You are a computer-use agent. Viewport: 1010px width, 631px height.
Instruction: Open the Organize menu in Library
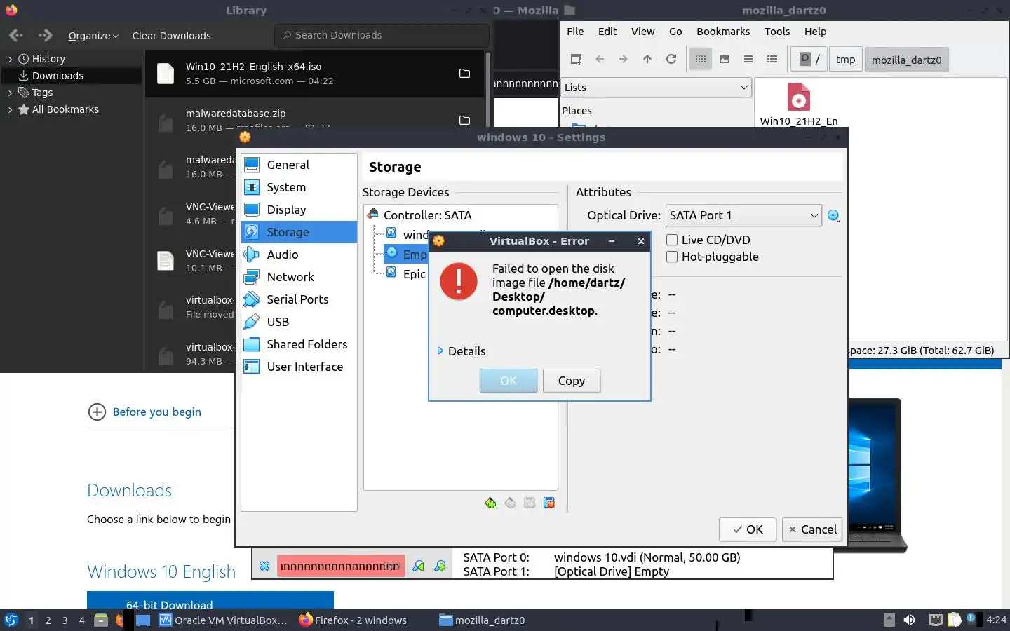93,36
